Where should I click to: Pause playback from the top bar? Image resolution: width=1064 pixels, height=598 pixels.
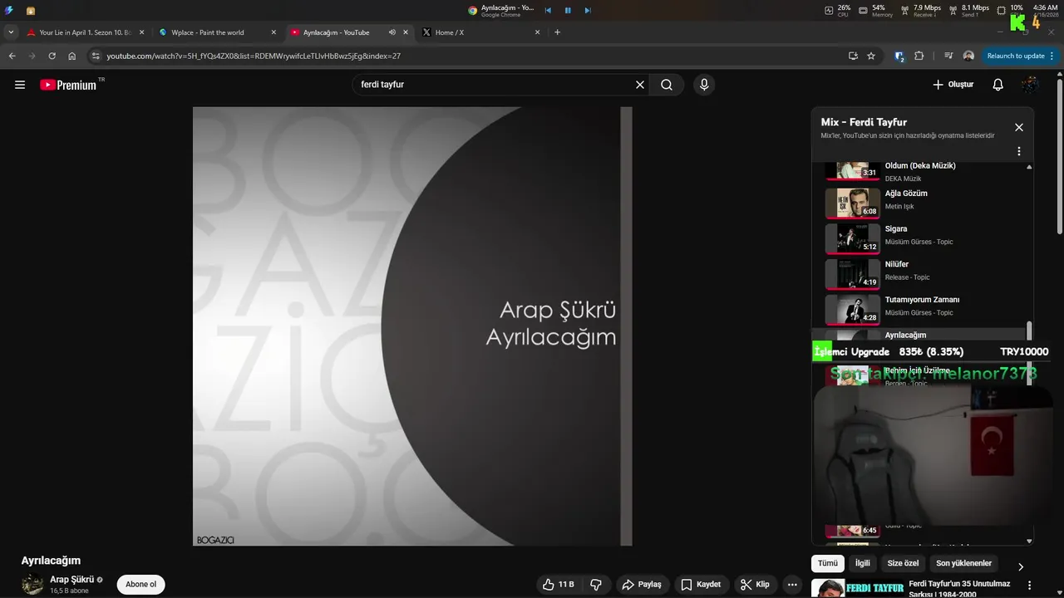pos(568,10)
